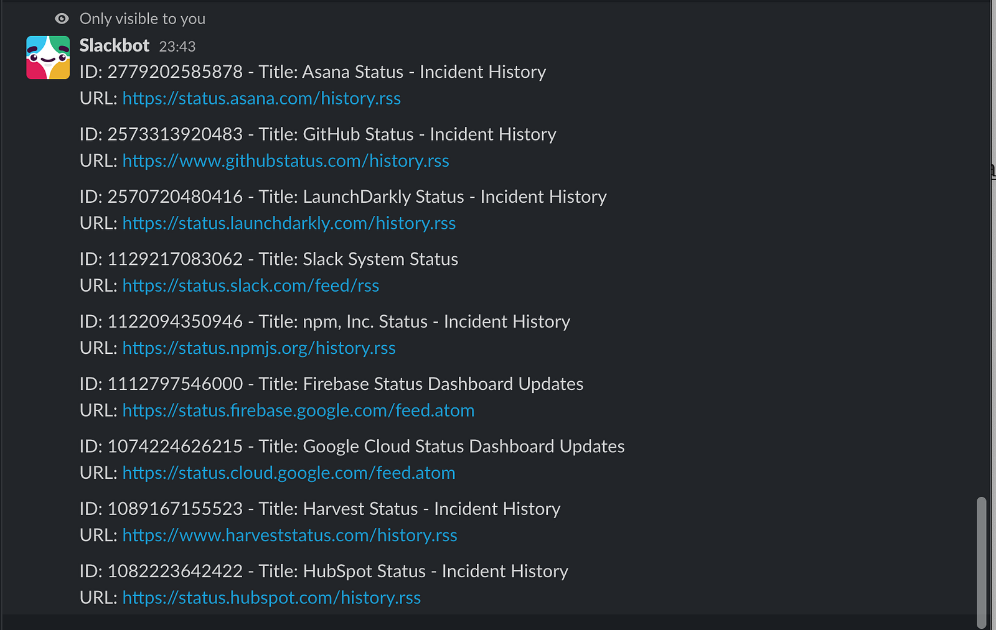Click the HubSpot Status feed ID line
The width and height of the screenshot is (996, 630).
tap(324, 571)
